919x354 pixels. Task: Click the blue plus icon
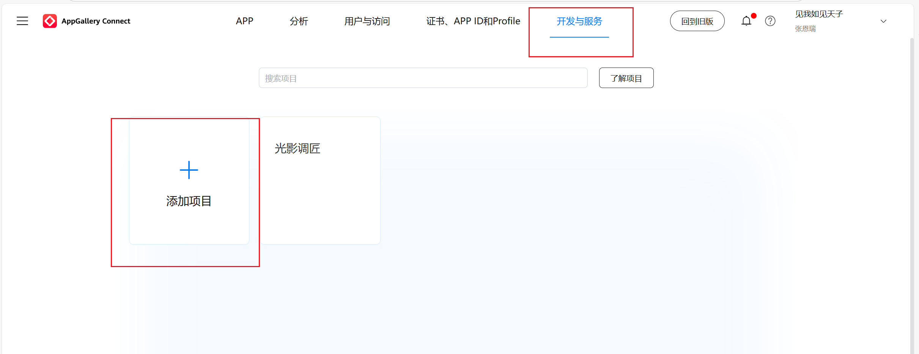[189, 170]
